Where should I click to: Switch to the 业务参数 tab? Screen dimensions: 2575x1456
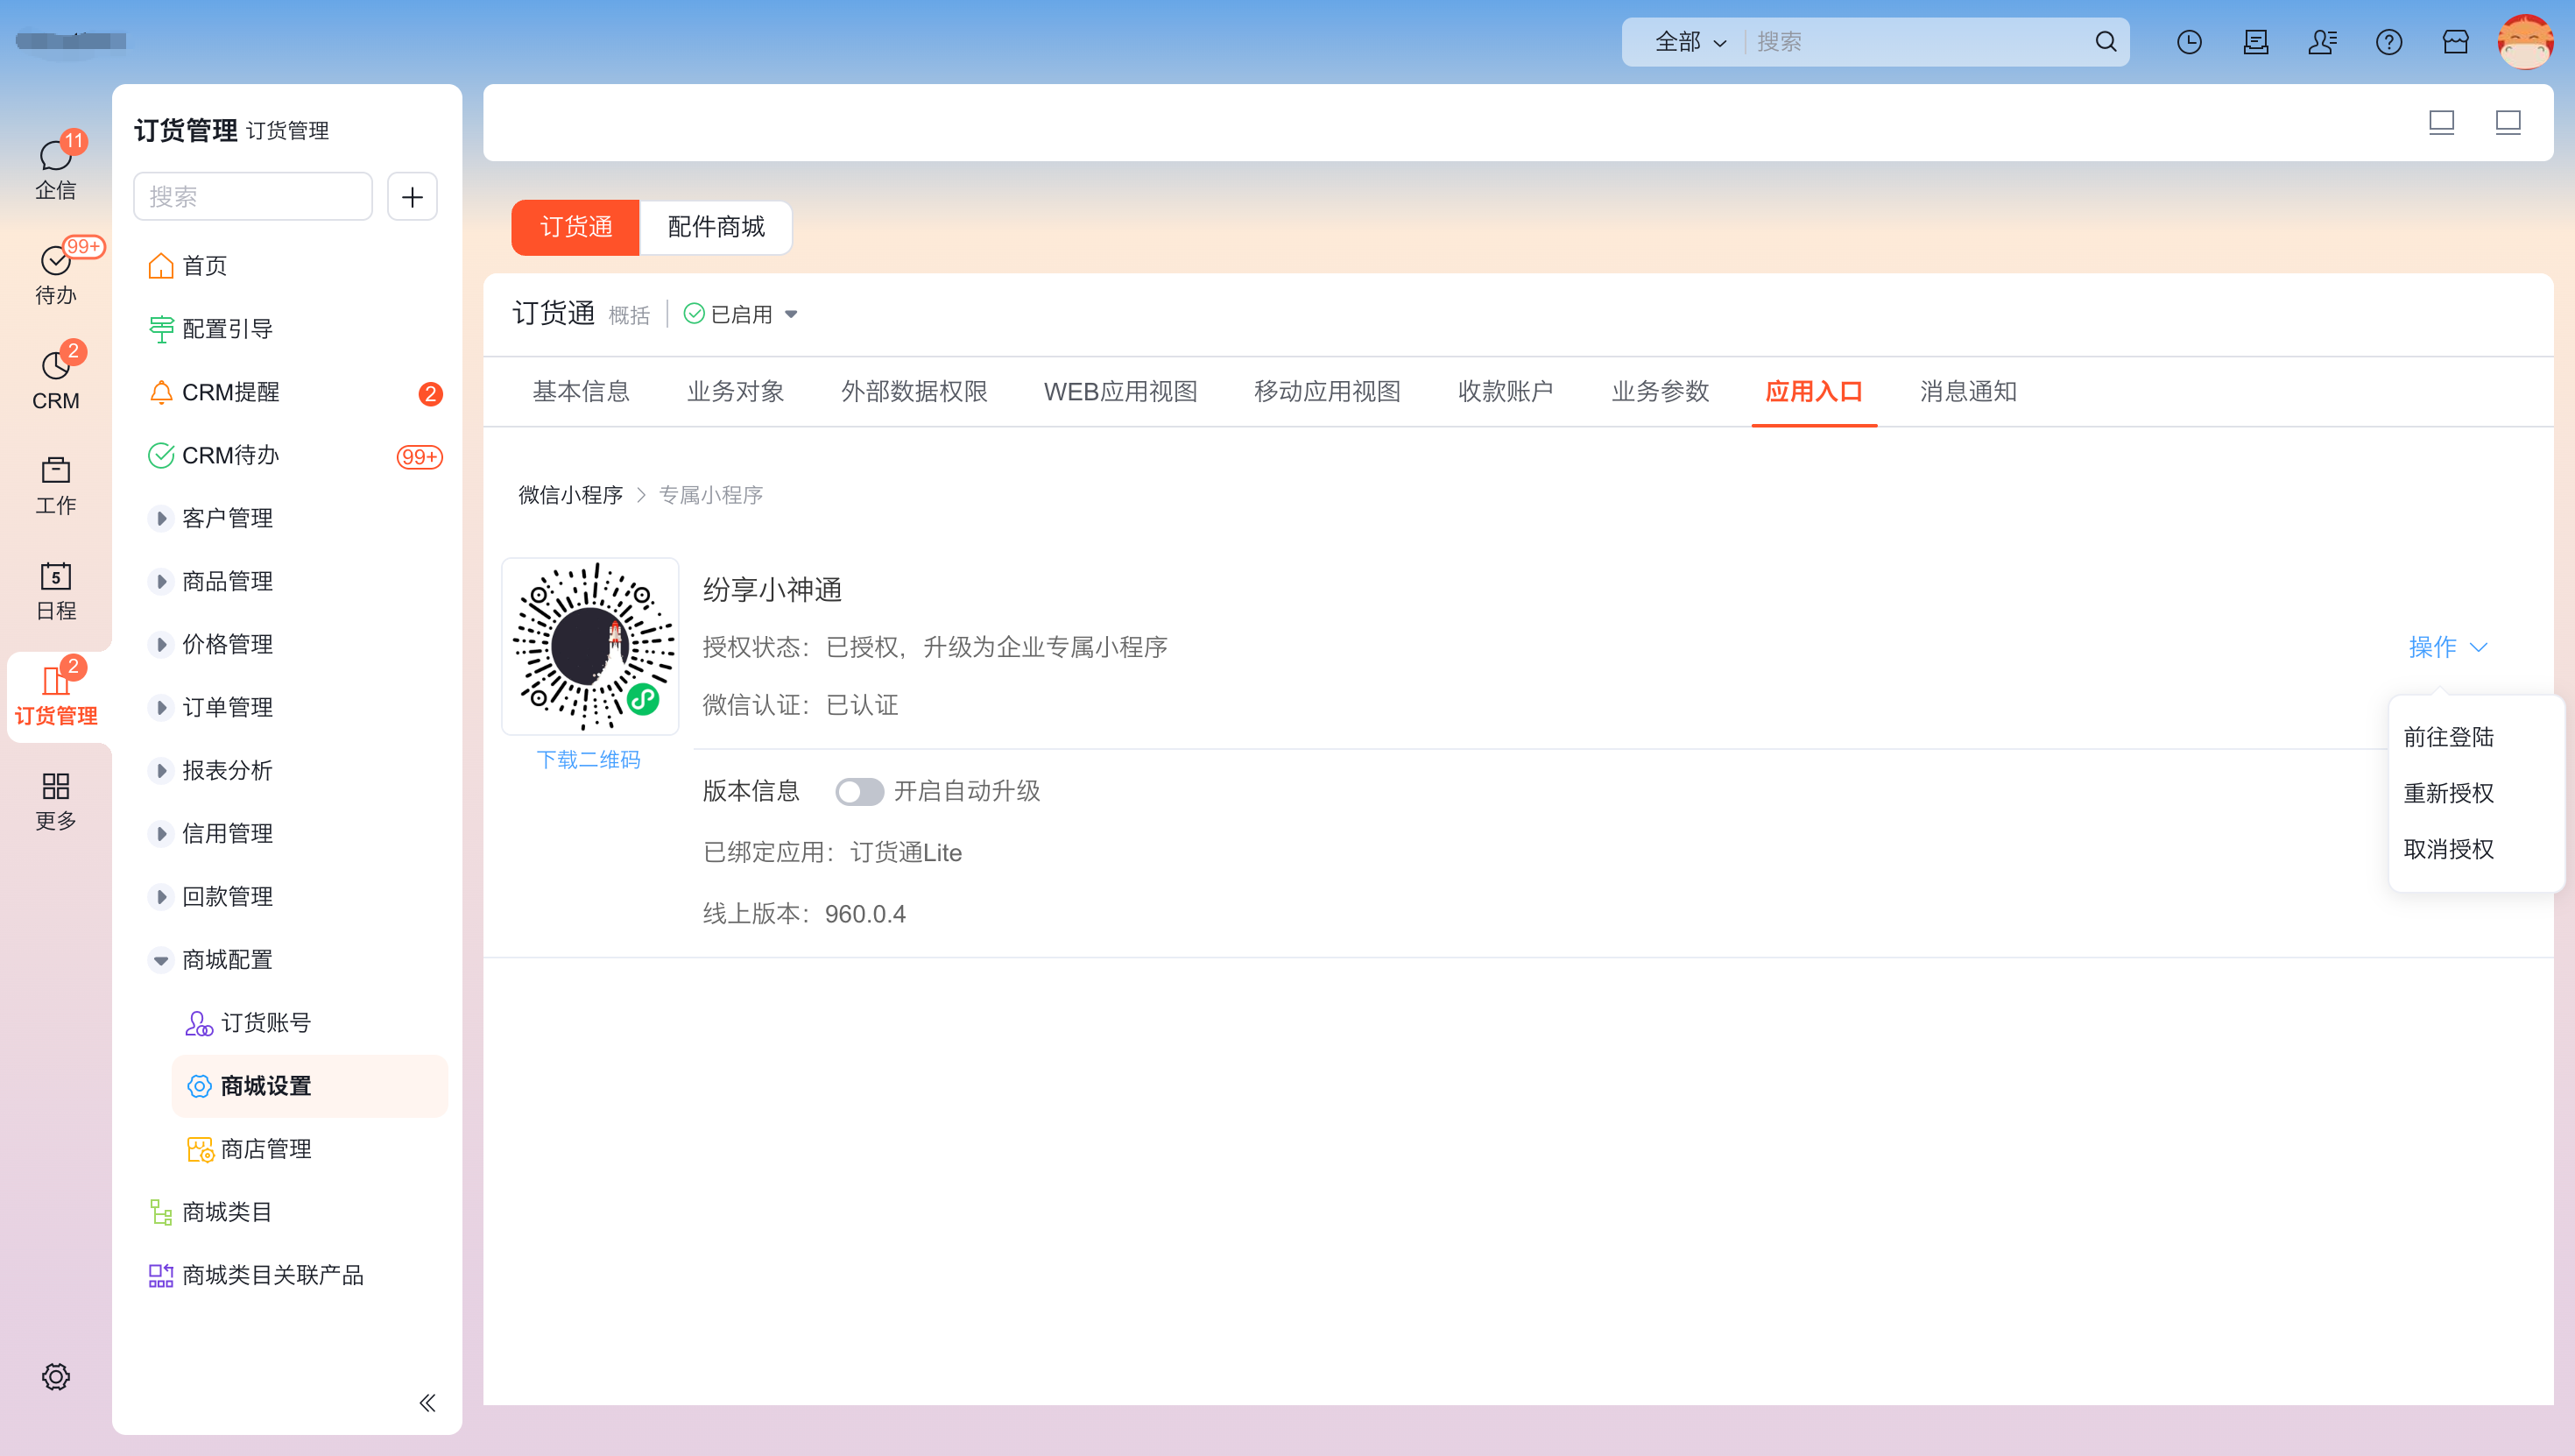coord(1660,392)
